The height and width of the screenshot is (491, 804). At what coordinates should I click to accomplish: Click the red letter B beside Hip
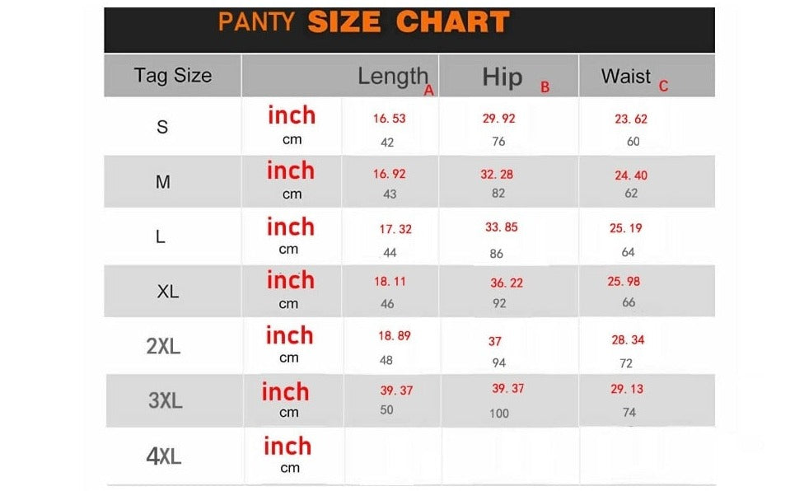(x=545, y=87)
